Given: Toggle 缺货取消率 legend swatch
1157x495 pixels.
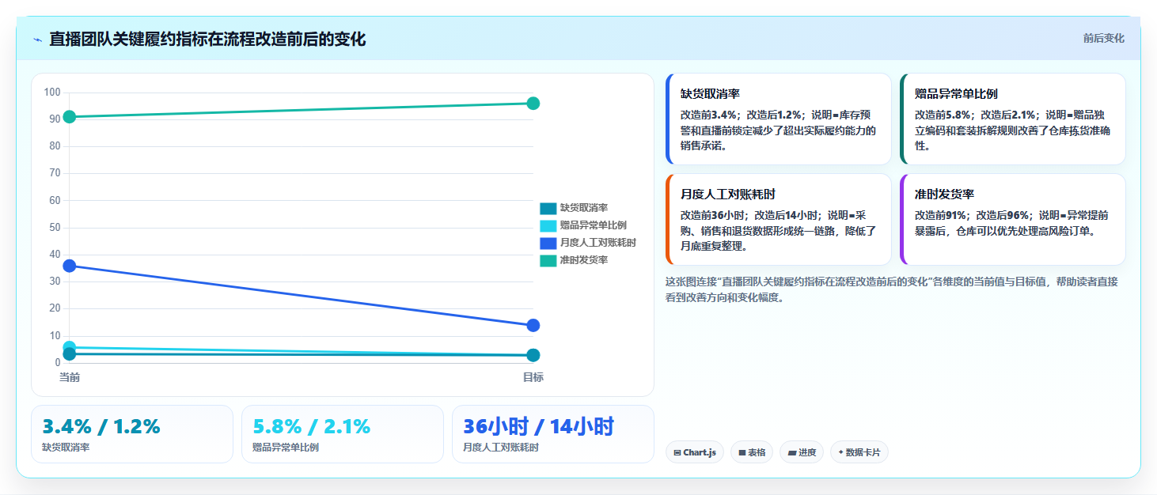Looking at the screenshot, I should tap(548, 208).
